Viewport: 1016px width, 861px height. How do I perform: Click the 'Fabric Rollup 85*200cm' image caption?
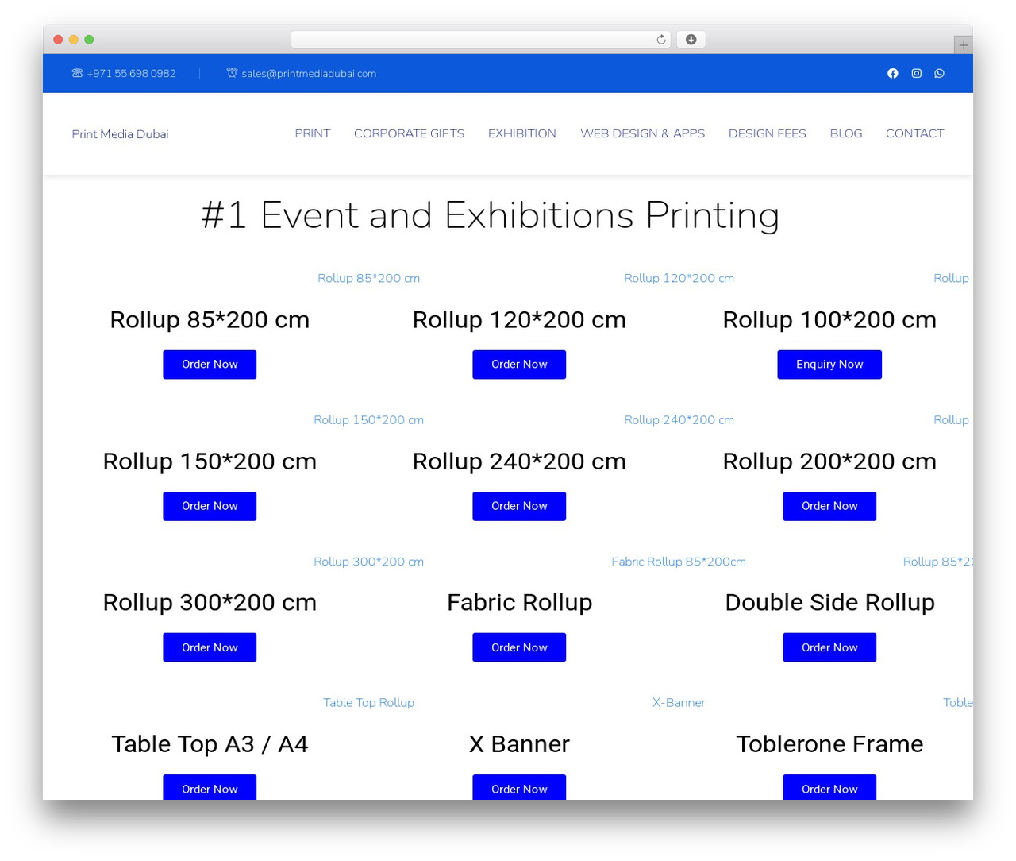click(679, 561)
